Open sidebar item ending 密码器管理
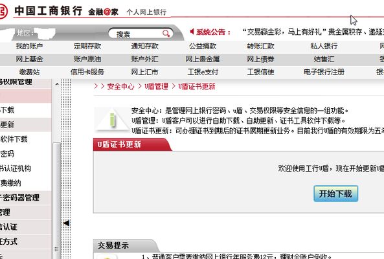 tap(25, 197)
